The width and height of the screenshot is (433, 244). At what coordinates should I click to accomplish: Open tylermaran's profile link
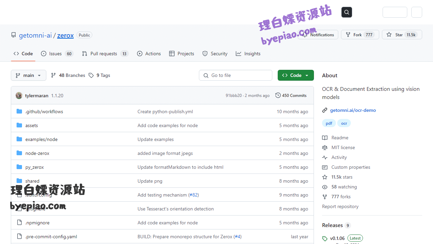(37, 96)
